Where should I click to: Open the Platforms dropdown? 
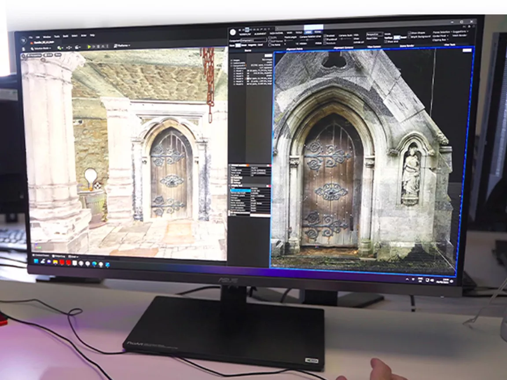(x=122, y=46)
